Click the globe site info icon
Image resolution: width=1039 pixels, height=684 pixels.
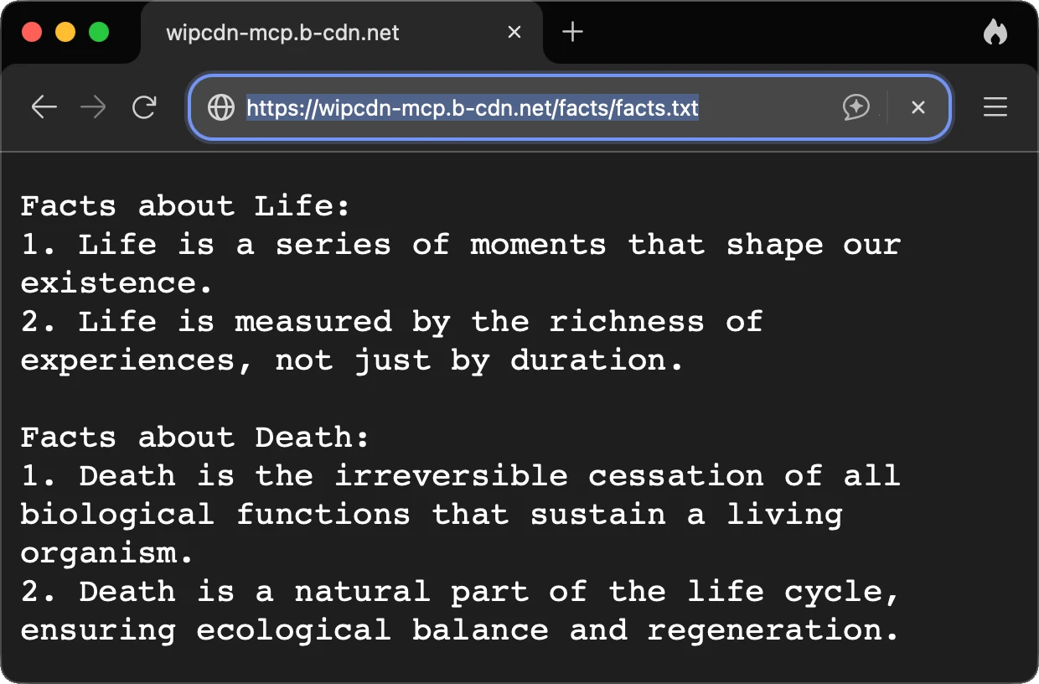point(221,107)
